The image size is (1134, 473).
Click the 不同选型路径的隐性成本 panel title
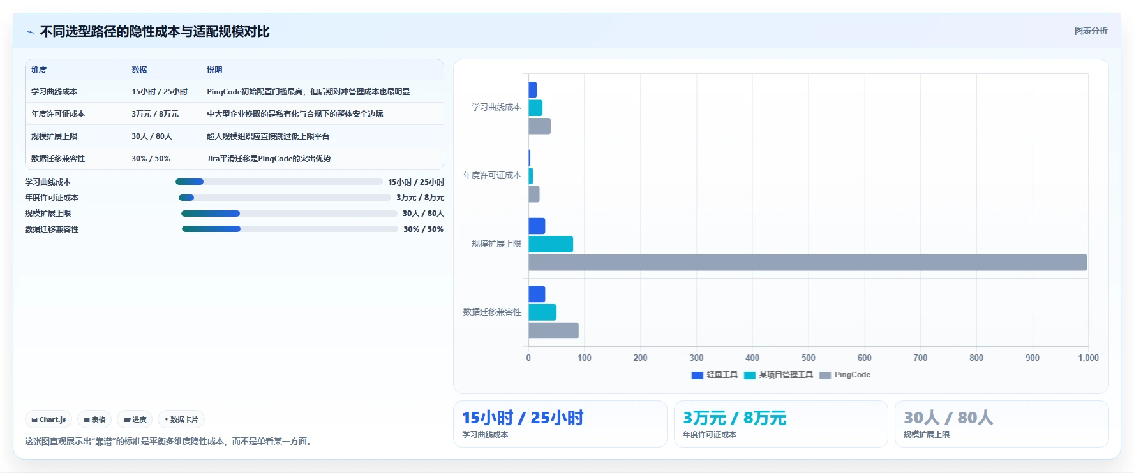click(x=154, y=32)
